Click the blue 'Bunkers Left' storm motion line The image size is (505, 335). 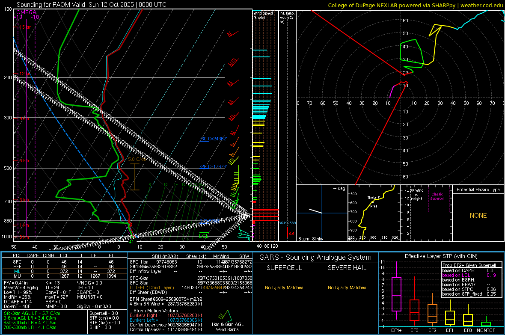tap(166, 320)
